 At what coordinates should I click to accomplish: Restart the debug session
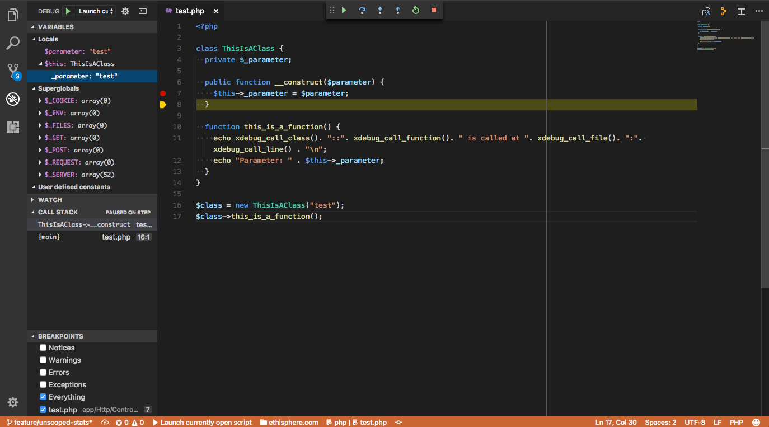416,10
